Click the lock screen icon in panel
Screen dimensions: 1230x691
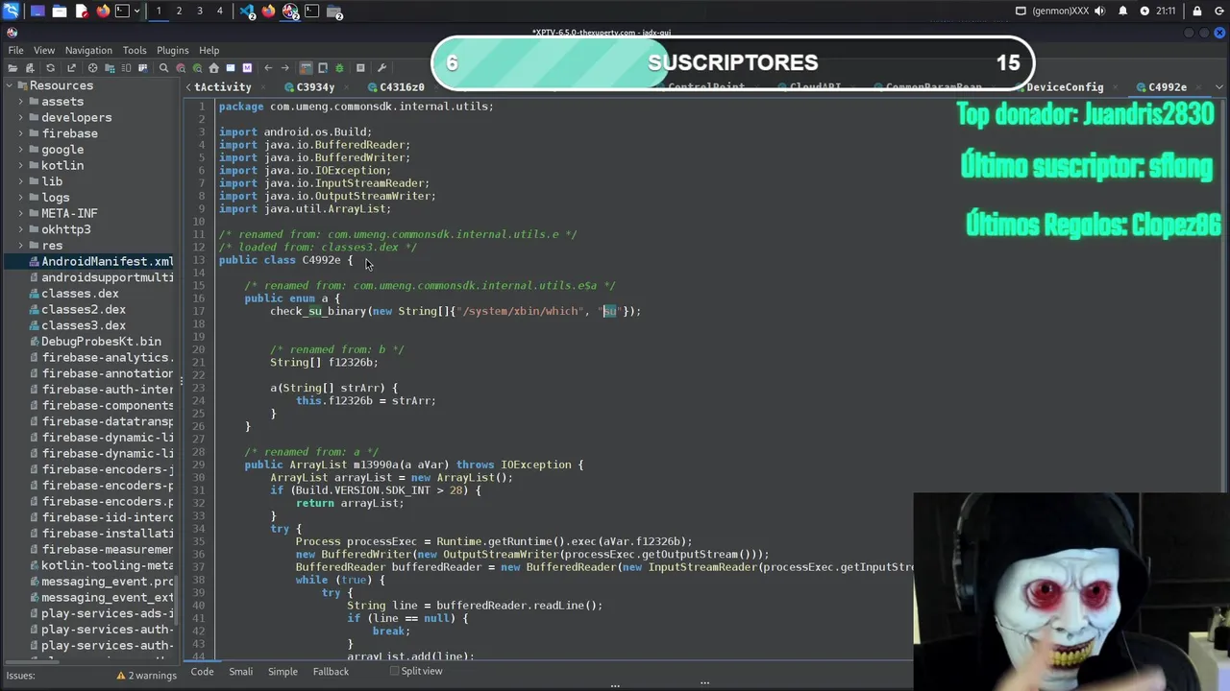coord(1197,12)
